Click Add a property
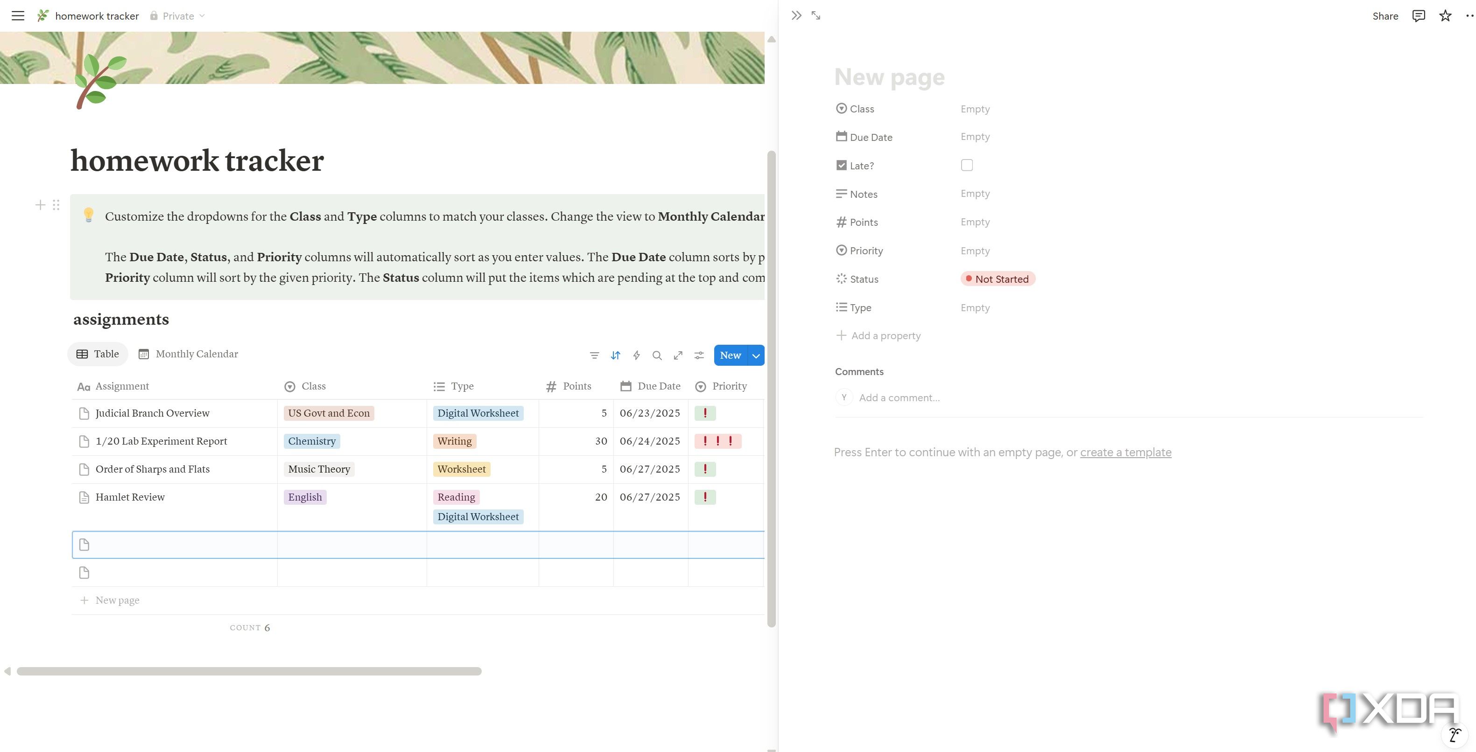1476x752 pixels. [879, 335]
